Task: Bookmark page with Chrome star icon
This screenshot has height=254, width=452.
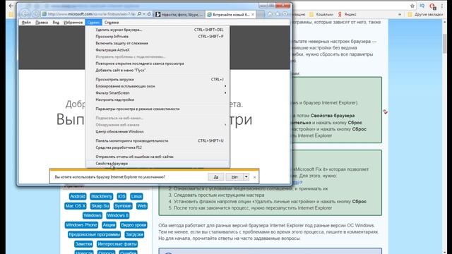Action: (412, 6)
